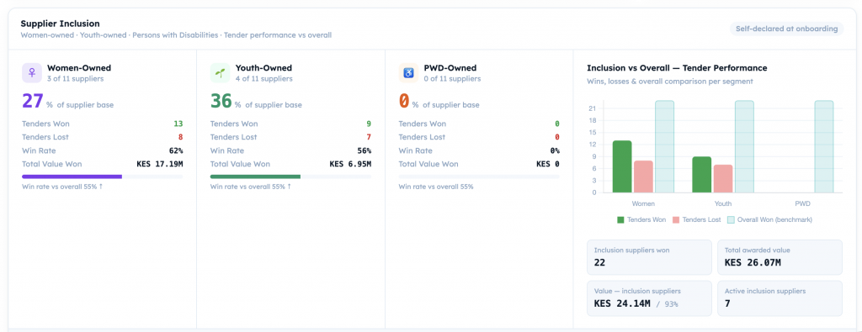The width and height of the screenshot is (862, 332).
Task: Click the 'PWD-Owned' card title
Action: pyautogui.click(x=450, y=68)
